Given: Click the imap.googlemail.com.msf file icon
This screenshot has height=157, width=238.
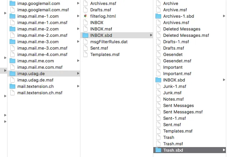Looking at the screenshot, I should 12,10.
